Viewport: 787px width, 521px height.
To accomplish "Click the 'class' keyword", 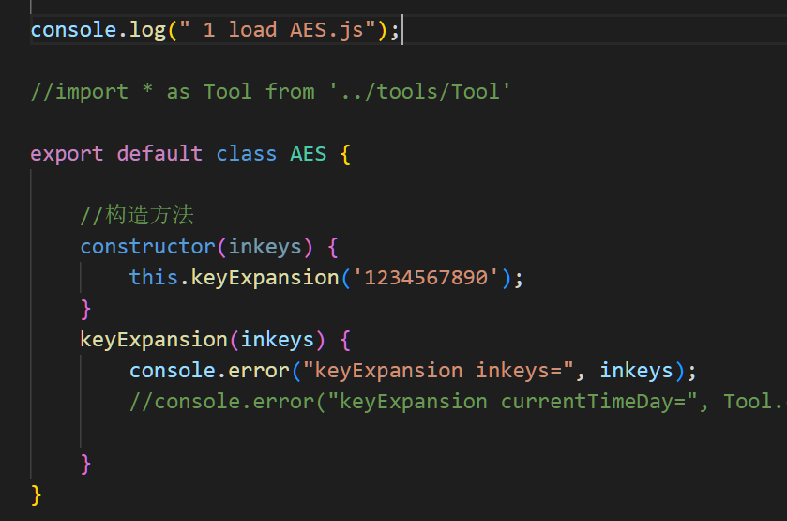I will point(246,153).
